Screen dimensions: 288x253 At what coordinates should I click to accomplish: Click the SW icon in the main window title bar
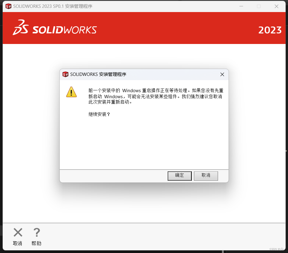tap(8, 6)
